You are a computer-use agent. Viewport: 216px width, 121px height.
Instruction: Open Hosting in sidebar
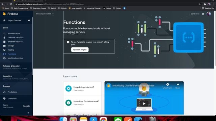point(11,50)
